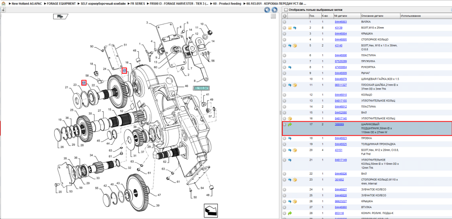
Task: Click the machine orientation icon above diagram
Action: click(61, 16)
